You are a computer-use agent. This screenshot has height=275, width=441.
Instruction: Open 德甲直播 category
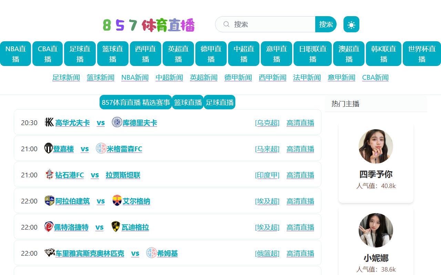(211, 54)
